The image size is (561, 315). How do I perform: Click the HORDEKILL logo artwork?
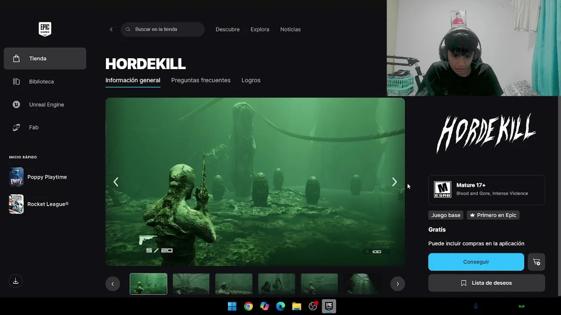(x=486, y=133)
